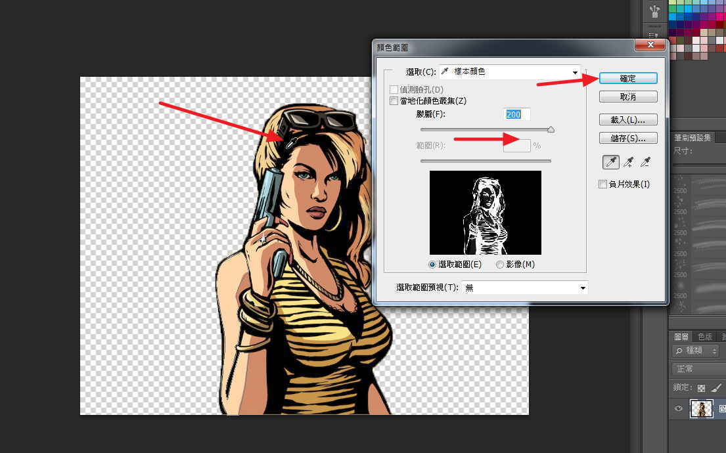
Task: Switch to the 圖層 tab
Action: point(681,336)
